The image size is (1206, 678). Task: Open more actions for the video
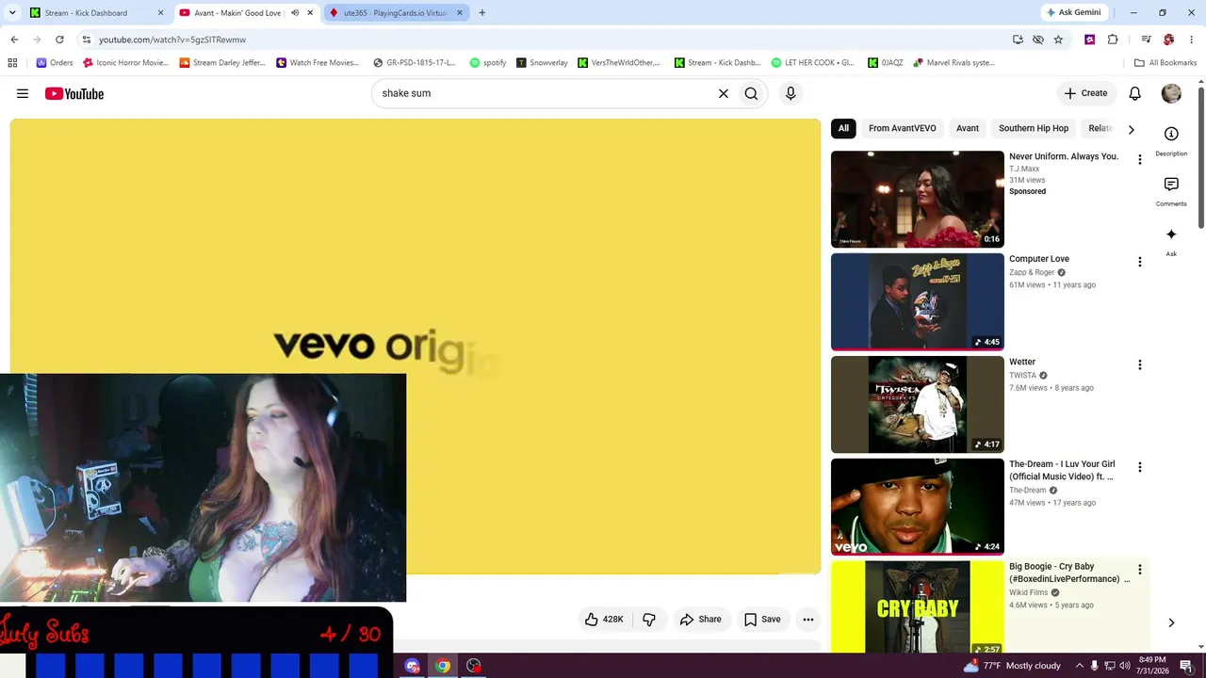coord(808,619)
